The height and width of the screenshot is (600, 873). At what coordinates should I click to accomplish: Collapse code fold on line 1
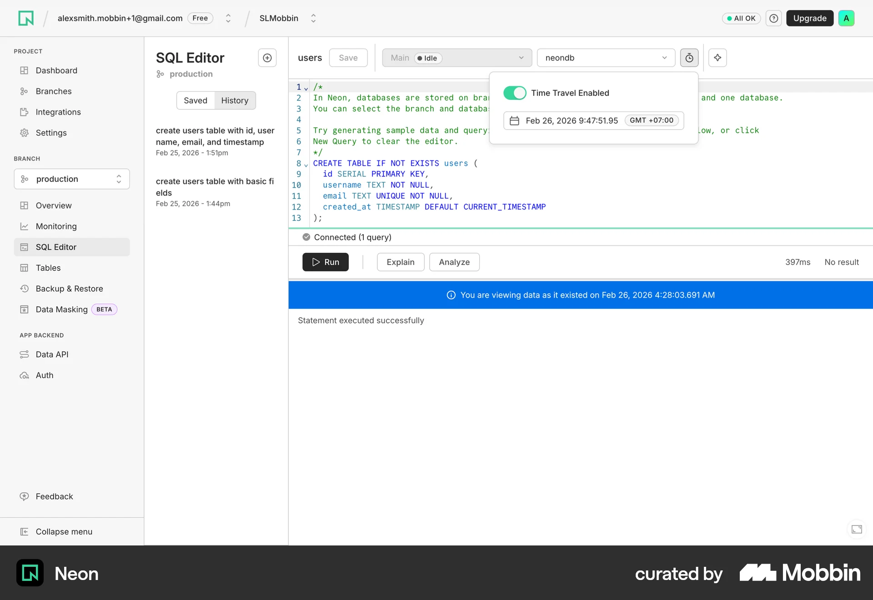(x=306, y=88)
